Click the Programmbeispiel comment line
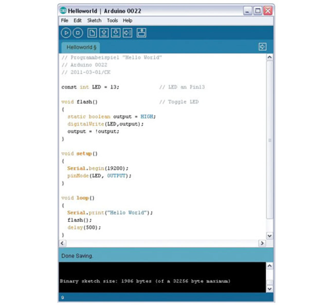The image size is (329, 305). tap(112, 57)
